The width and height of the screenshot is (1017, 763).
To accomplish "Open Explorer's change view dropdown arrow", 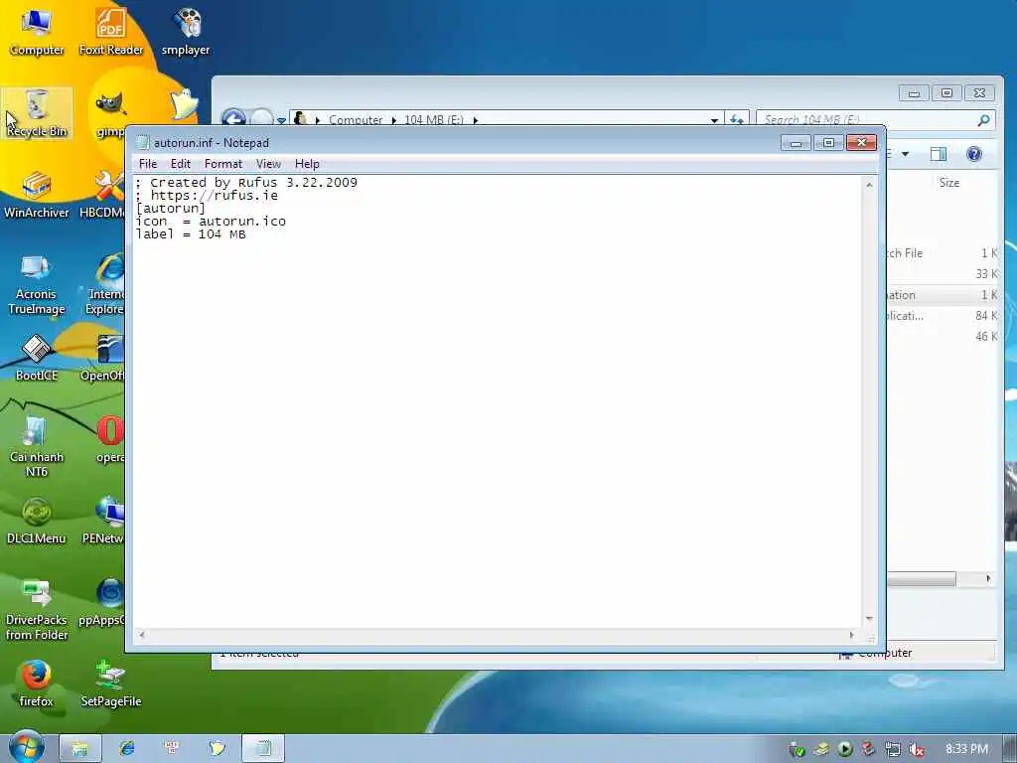I will (x=905, y=154).
